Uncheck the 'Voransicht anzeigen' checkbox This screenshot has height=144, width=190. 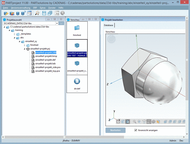point(136,130)
